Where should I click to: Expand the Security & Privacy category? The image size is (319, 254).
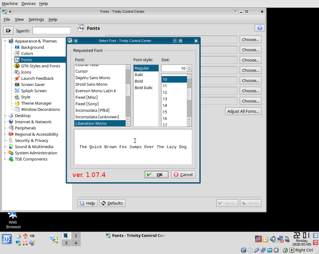[x=5, y=140]
